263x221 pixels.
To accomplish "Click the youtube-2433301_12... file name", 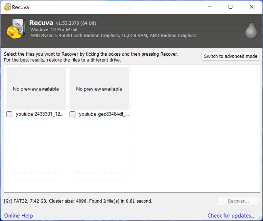I will pos(39,114).
